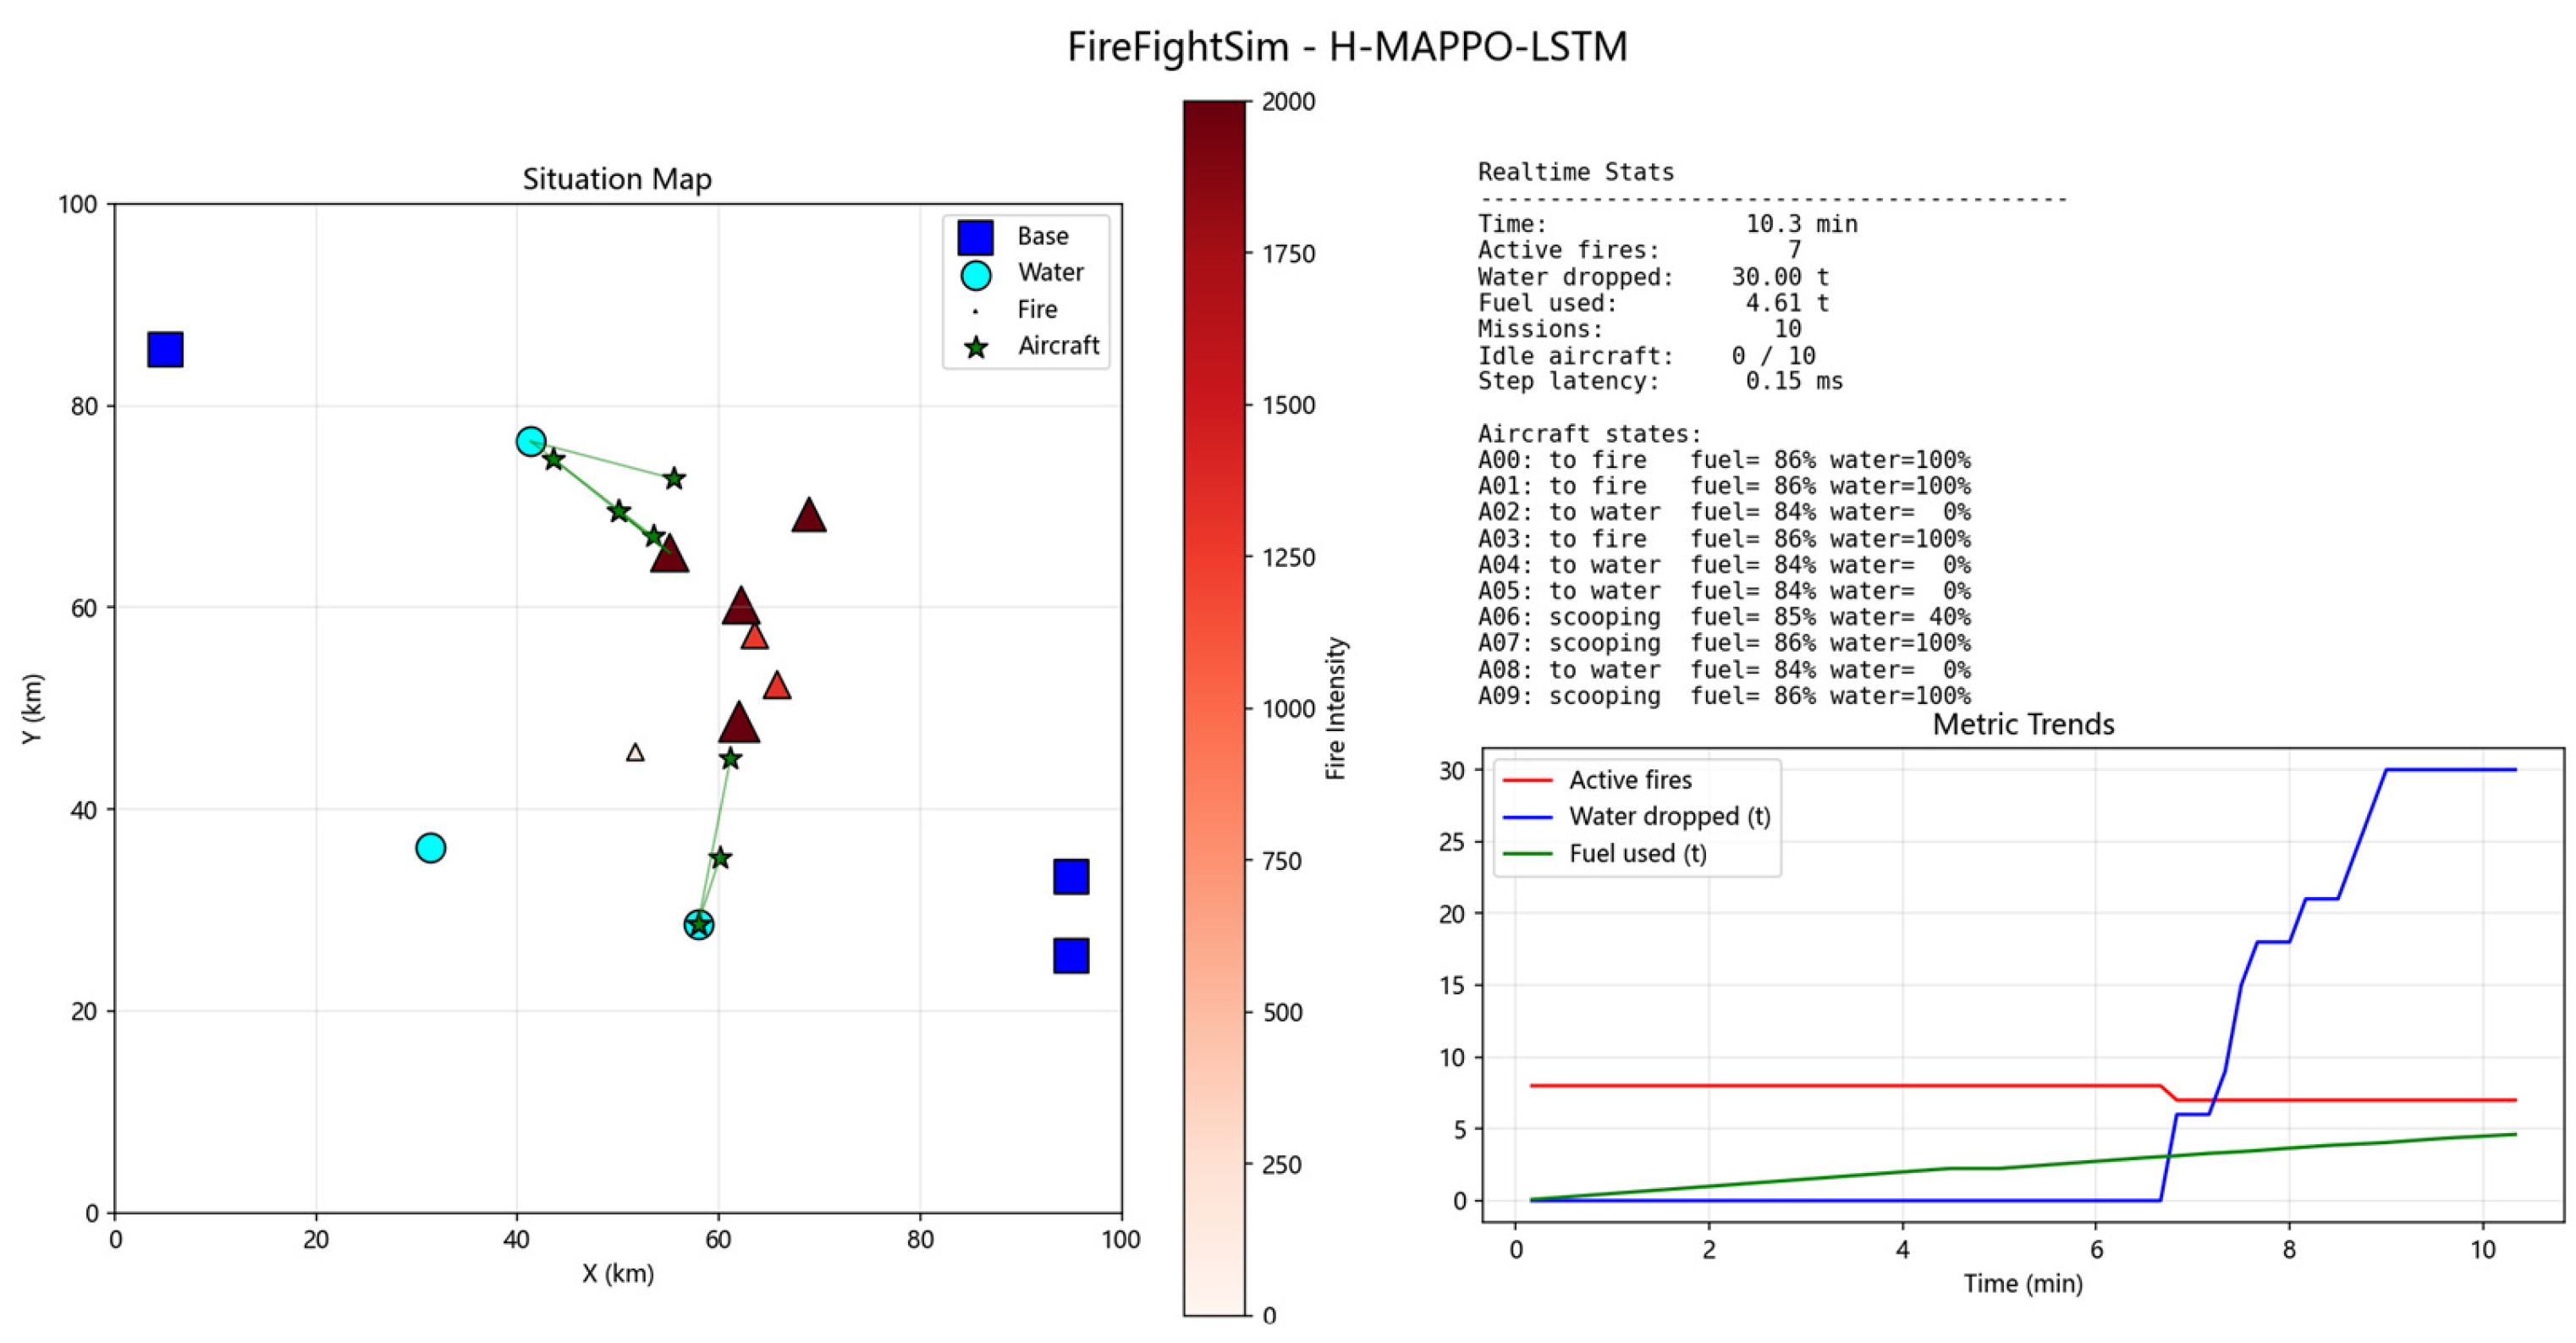Click the Idle aircraft stat line
The image size is (2576, 1343).
tap(1646, 355)
